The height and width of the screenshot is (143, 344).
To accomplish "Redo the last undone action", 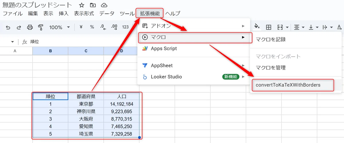I will (19, 27).
